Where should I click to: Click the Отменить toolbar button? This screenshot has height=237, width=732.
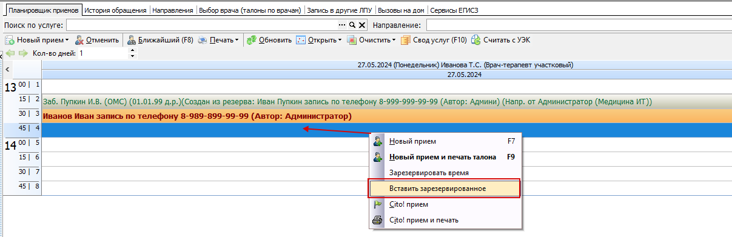point(96,40)
